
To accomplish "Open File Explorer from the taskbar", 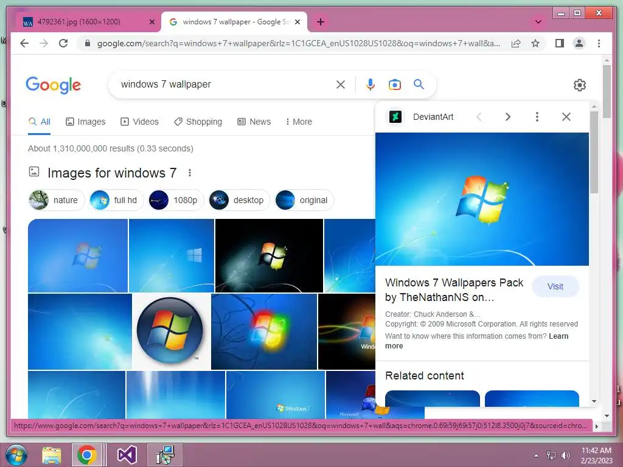I will (x=52, y=455).
